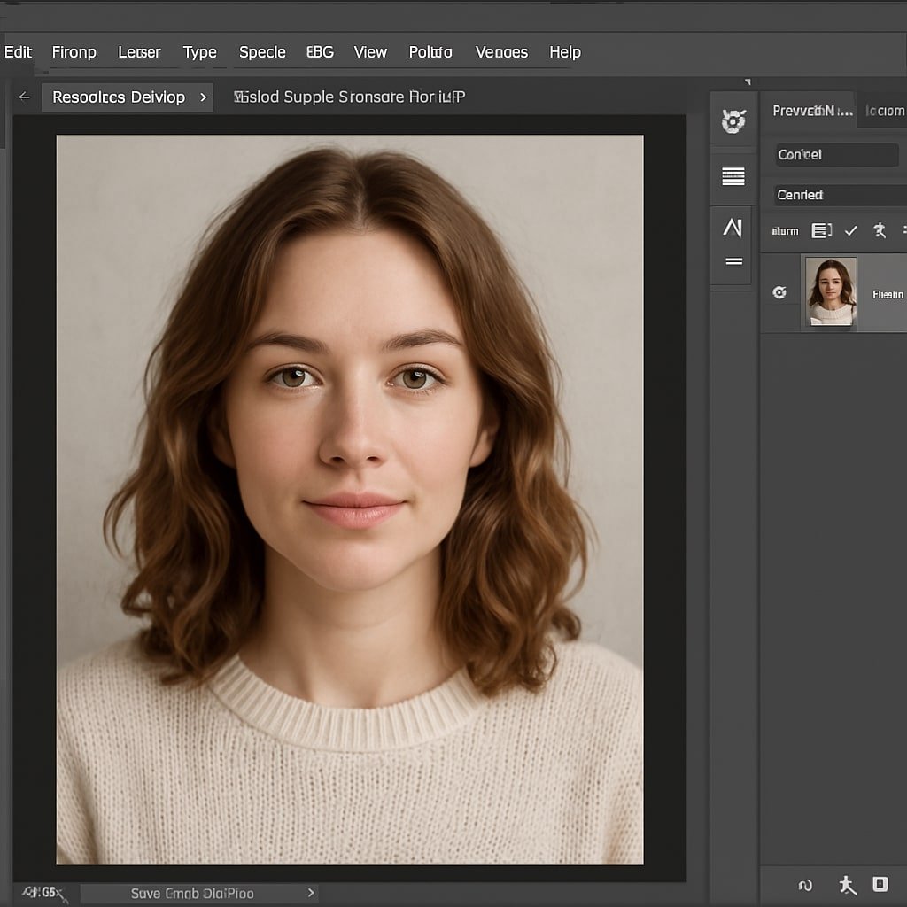Open the Leiser menu
Screen dimensions: 907x907
139,52
